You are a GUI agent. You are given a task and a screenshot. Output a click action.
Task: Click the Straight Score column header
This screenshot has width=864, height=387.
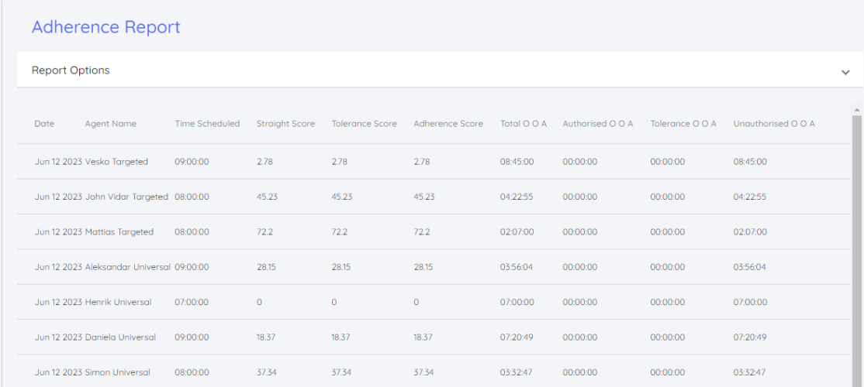[285, 124]
